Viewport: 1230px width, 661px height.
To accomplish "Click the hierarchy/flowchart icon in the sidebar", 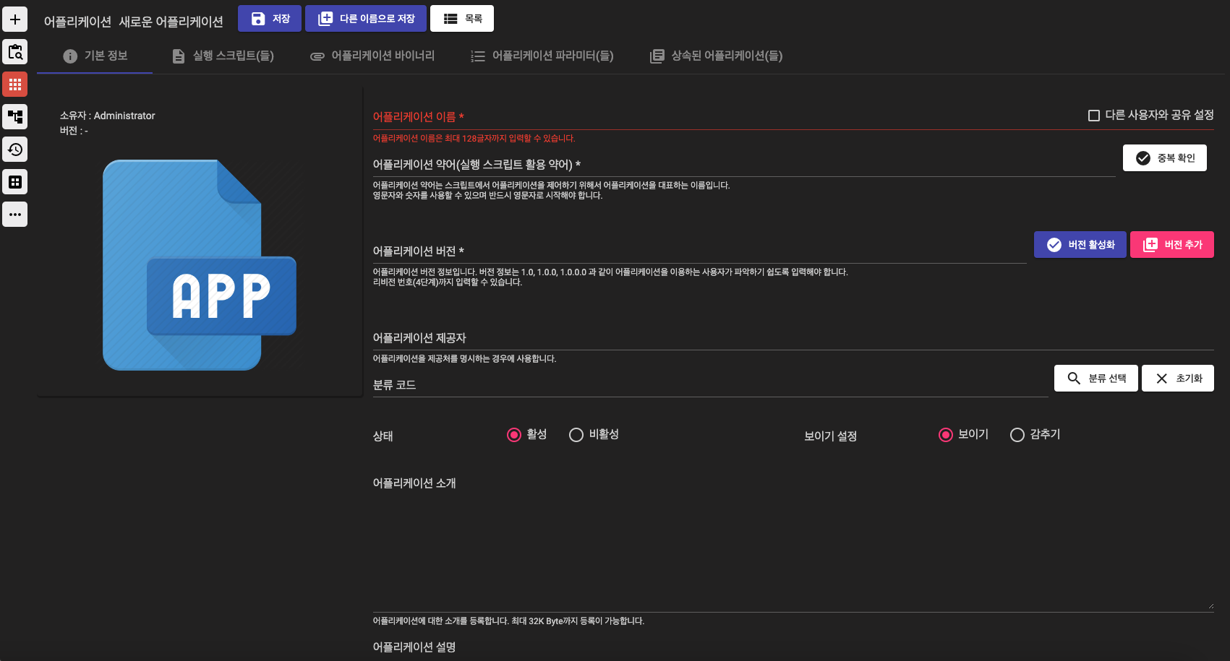I will pyautogui.click(x=14, y=116).
